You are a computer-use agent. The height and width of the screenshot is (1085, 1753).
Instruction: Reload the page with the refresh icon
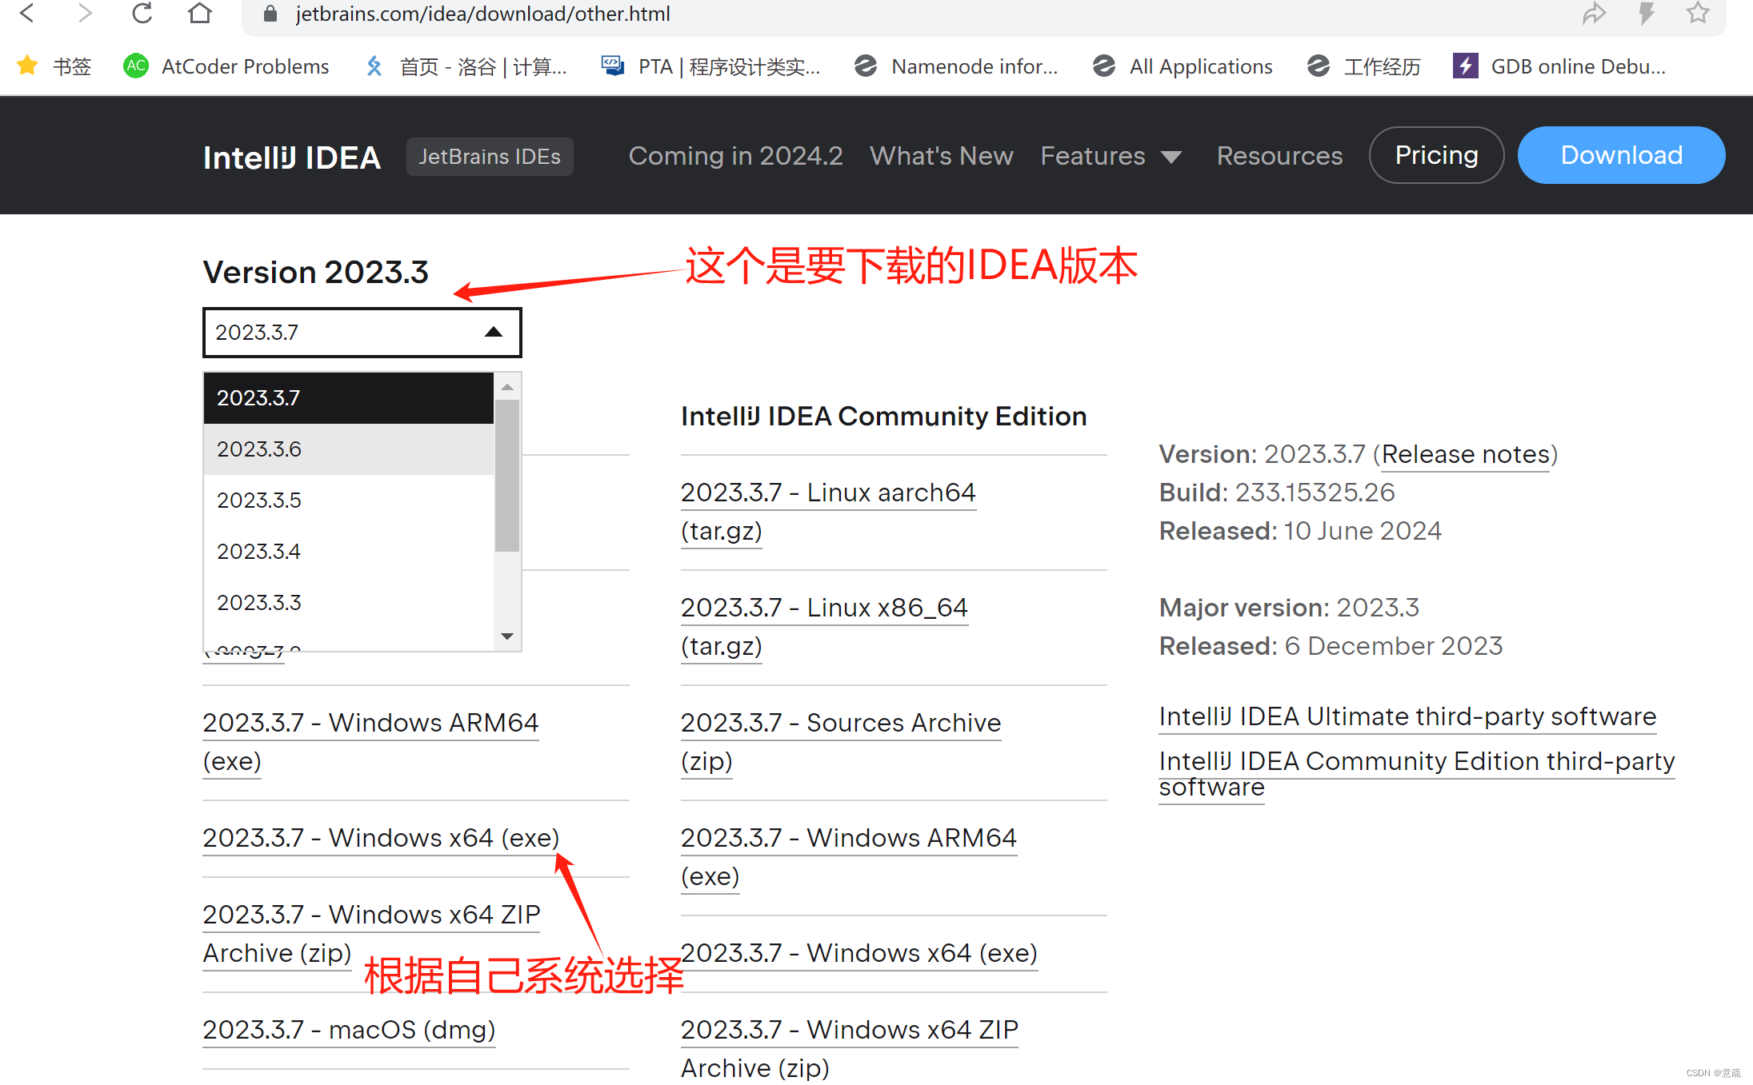(142, 13)
